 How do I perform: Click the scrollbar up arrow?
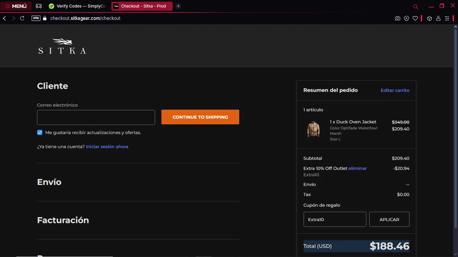[456, 27]
